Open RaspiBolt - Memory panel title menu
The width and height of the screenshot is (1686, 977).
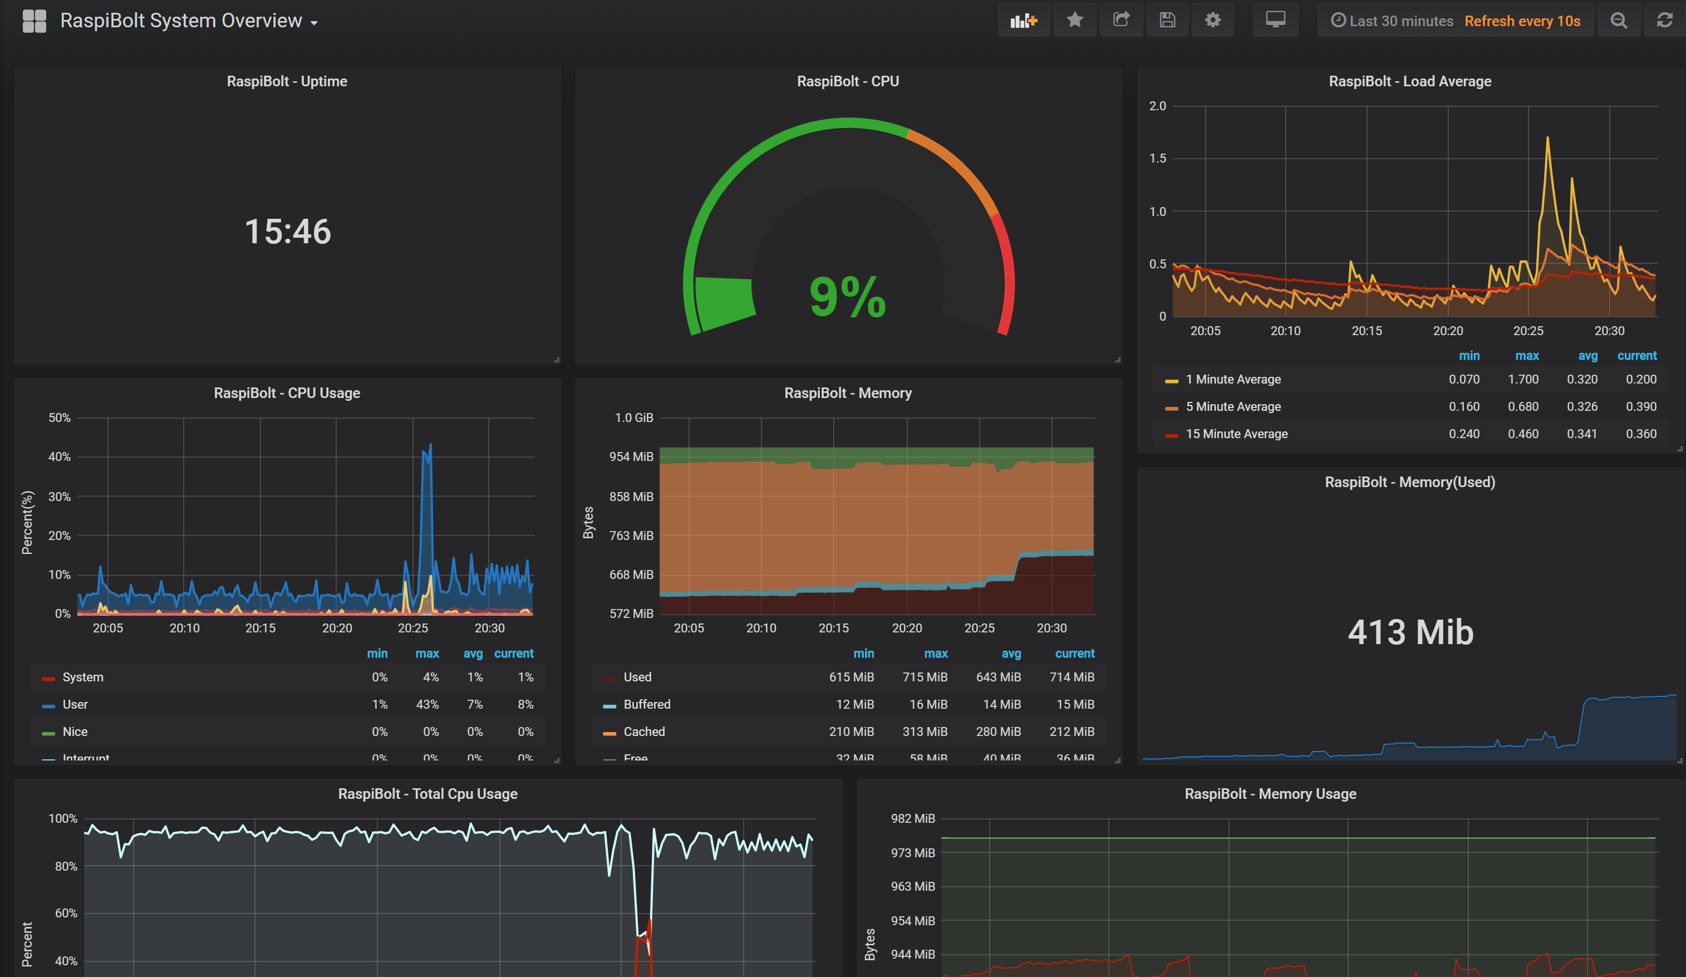848,393
